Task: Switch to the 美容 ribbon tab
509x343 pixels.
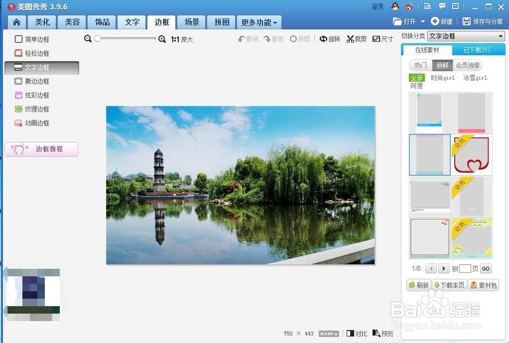Action: coord(72,22)
